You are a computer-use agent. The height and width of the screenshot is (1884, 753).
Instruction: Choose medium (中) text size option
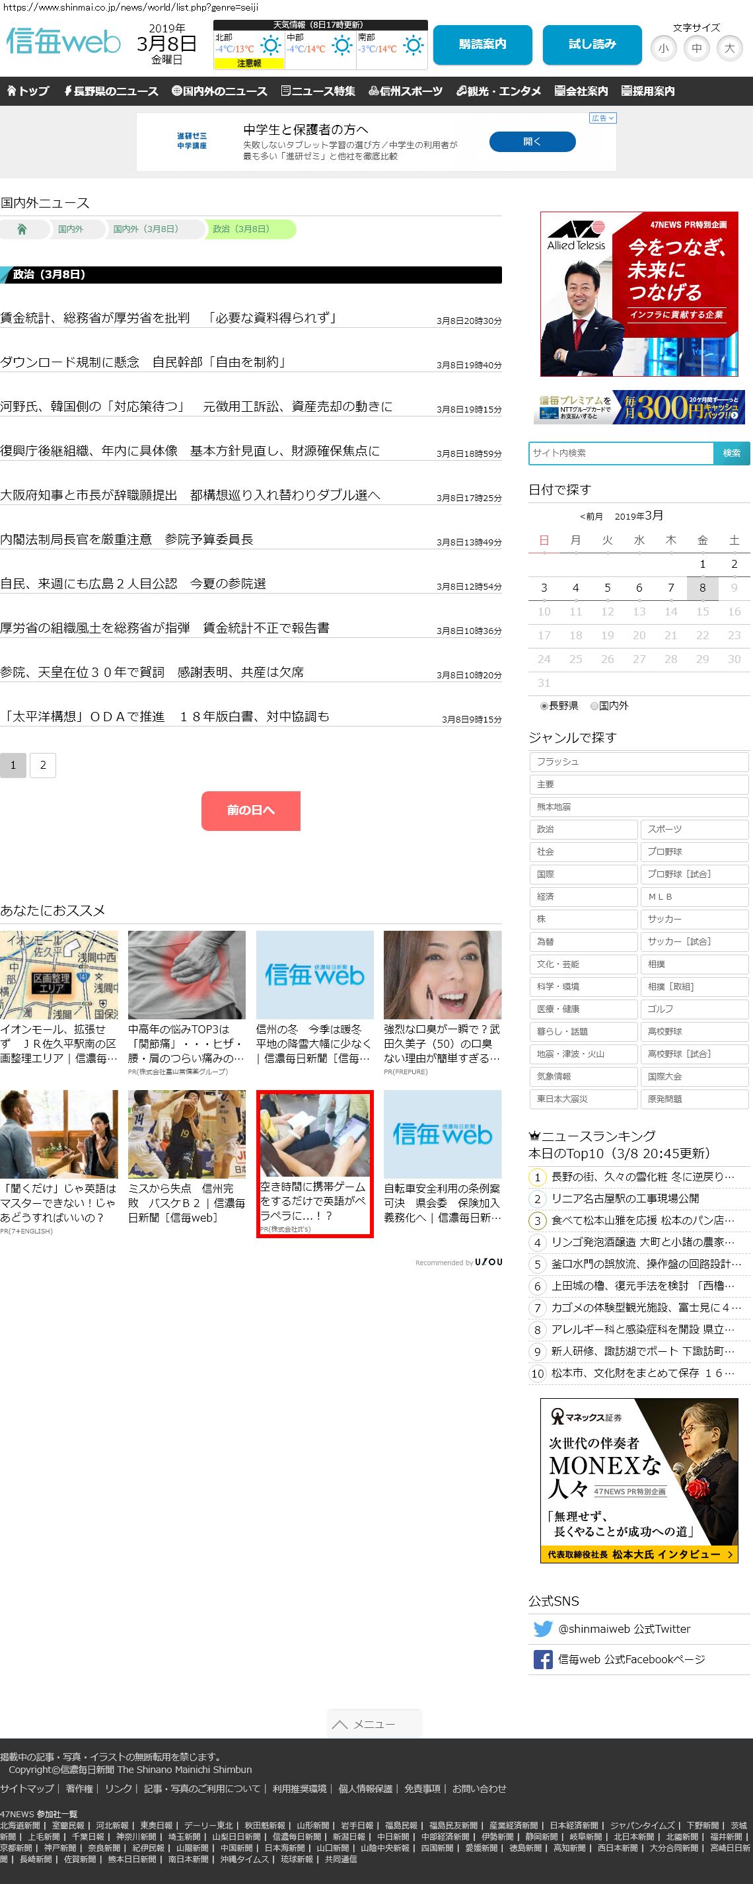tap(696, 49)
